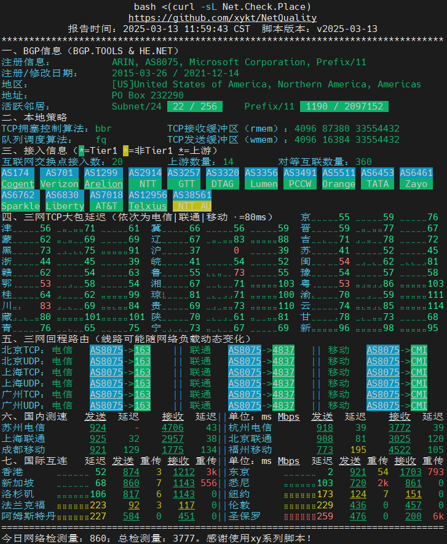Click the IX count value 20

coord(117,162)
